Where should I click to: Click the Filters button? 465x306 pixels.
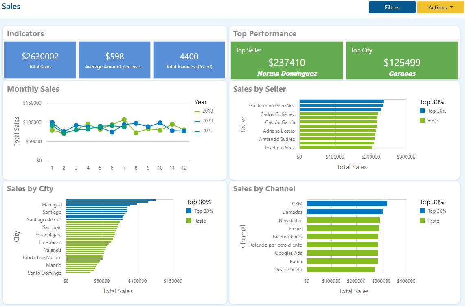(392, 7)
